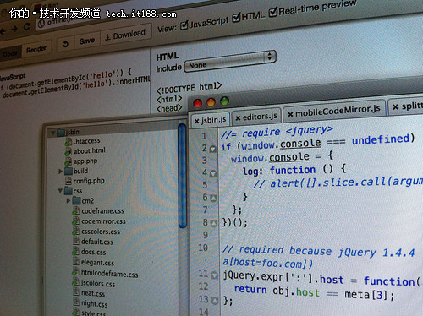Click the cm2 folder icon
Screen dimensions: 423x316
76,201
